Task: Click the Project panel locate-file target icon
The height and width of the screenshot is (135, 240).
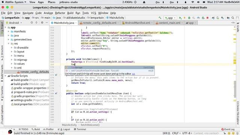Action: click(x=31, y=22)
